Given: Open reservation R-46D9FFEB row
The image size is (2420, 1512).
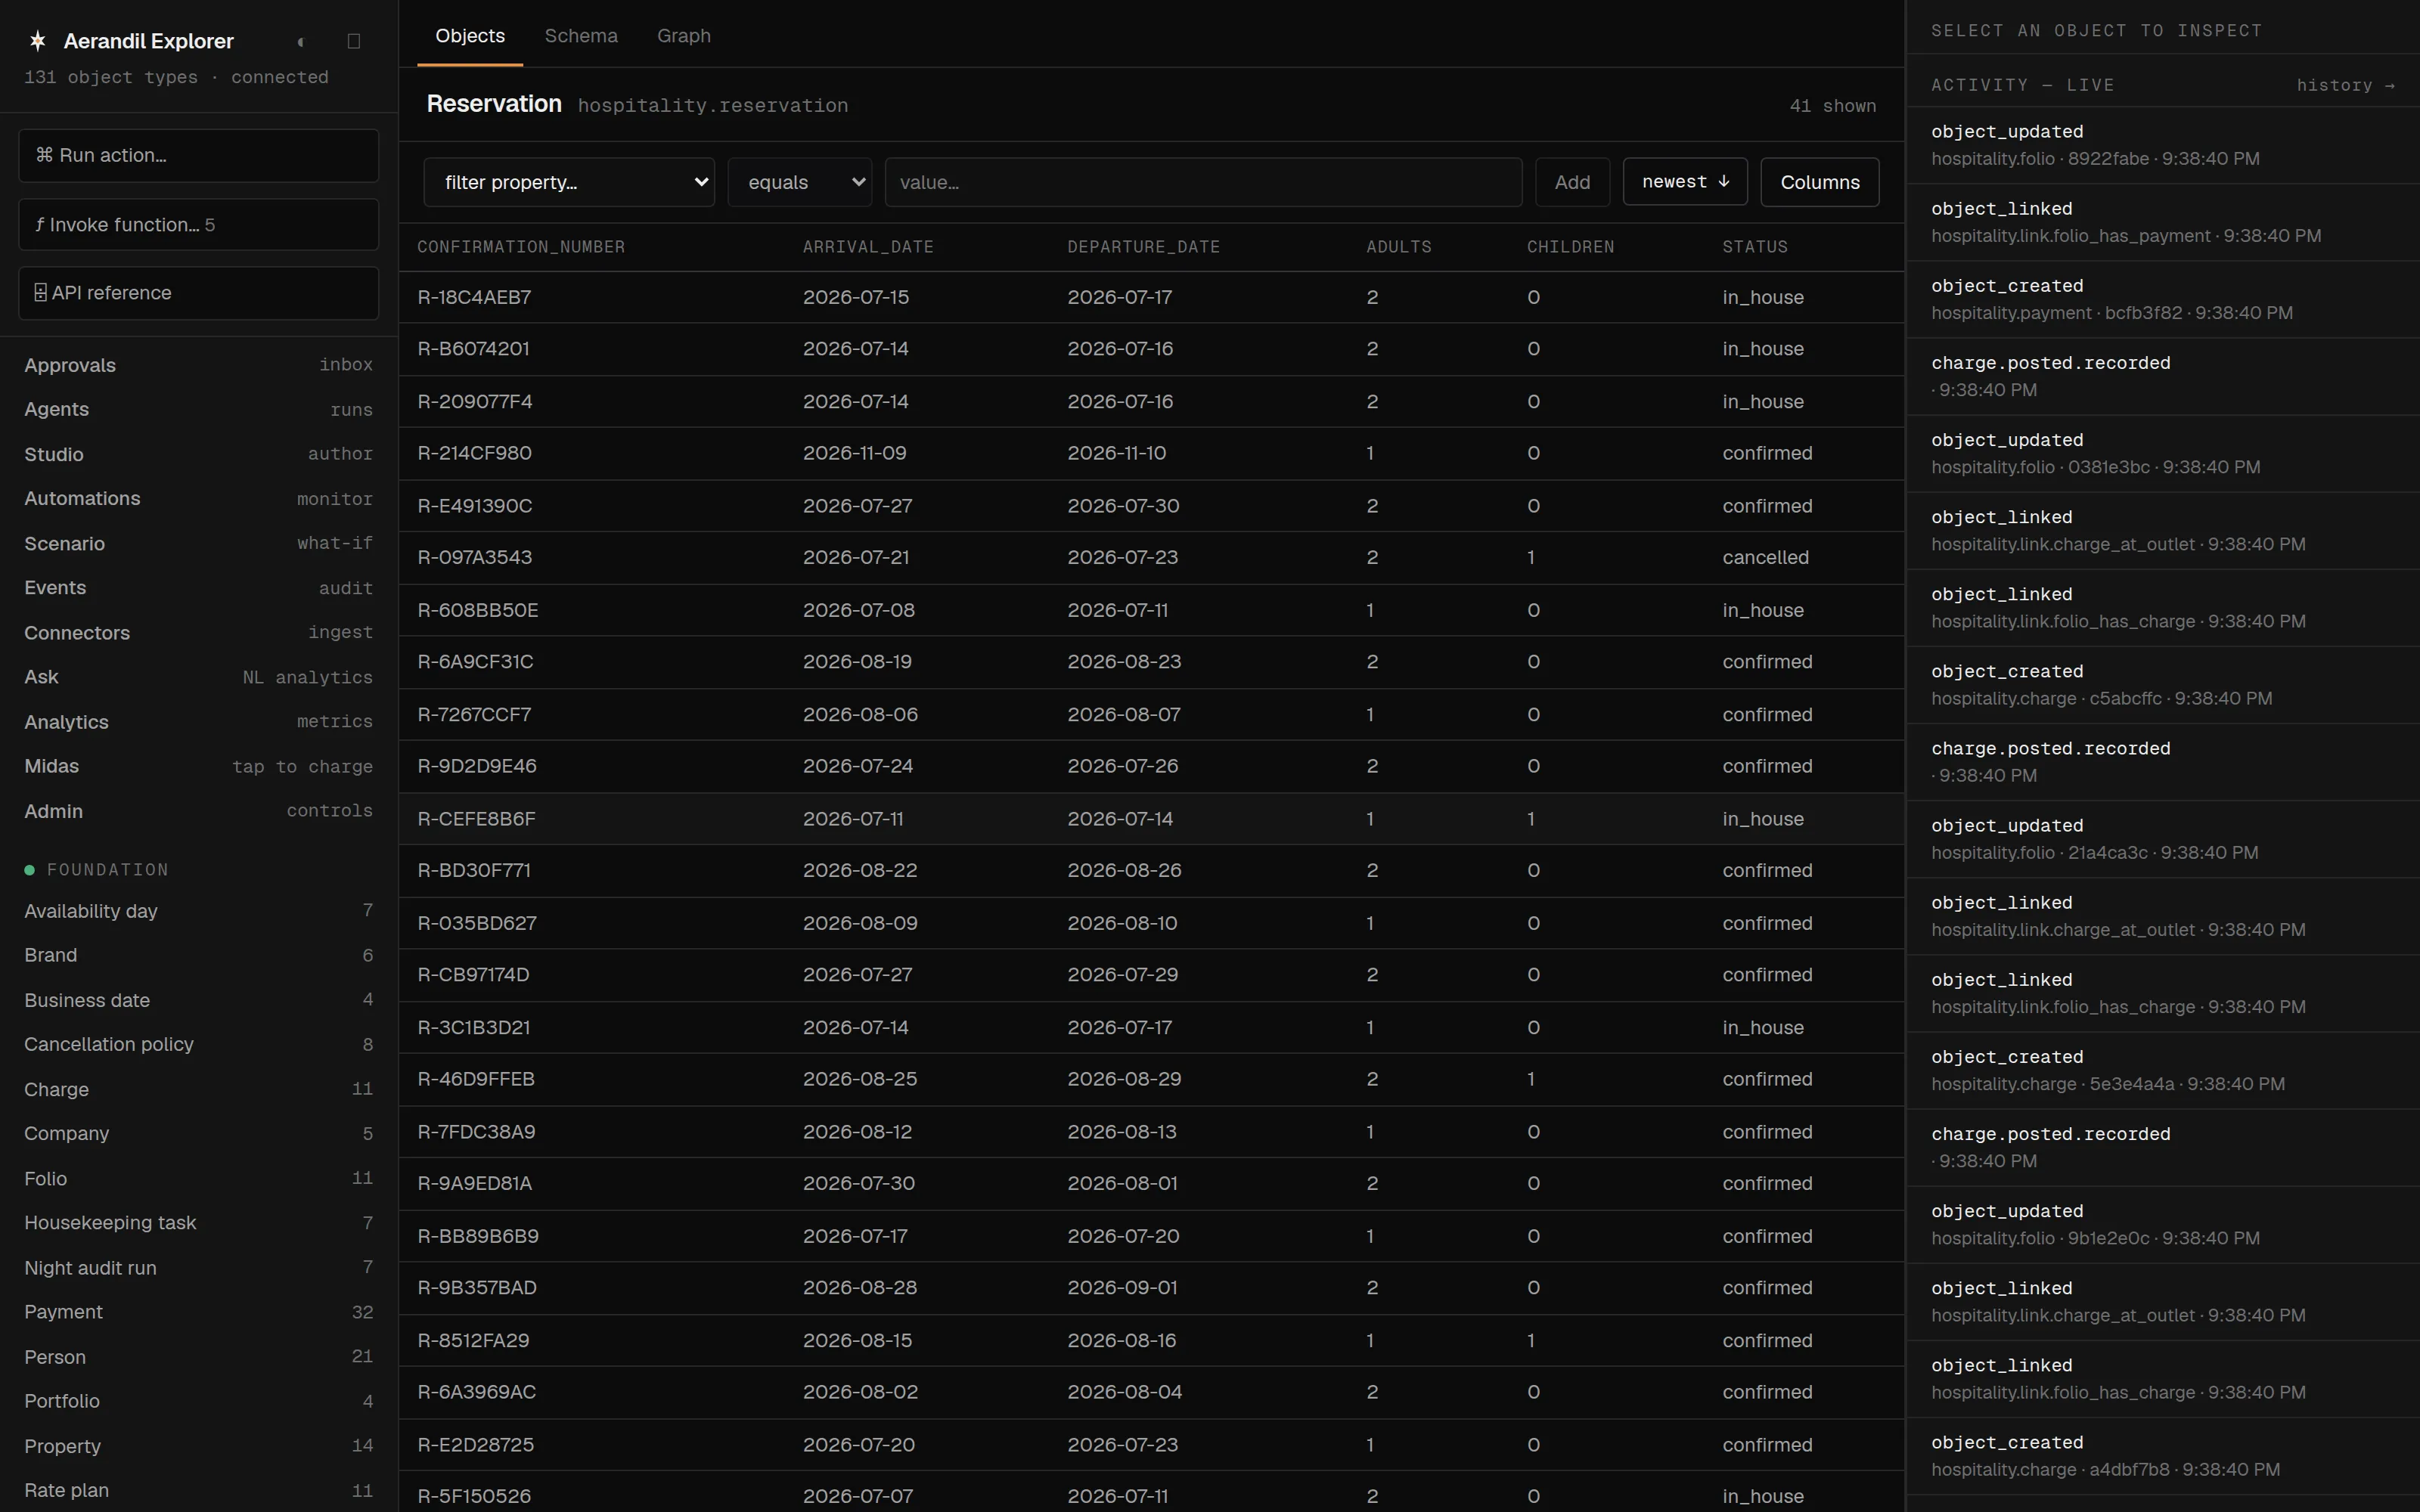Looking at the screenshot, I should point(1151,1079).
